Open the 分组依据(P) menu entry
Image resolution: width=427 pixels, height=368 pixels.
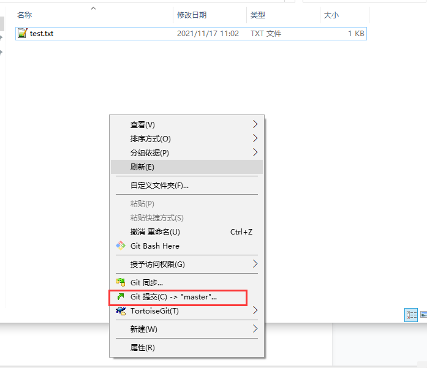[x=187, y=152]
